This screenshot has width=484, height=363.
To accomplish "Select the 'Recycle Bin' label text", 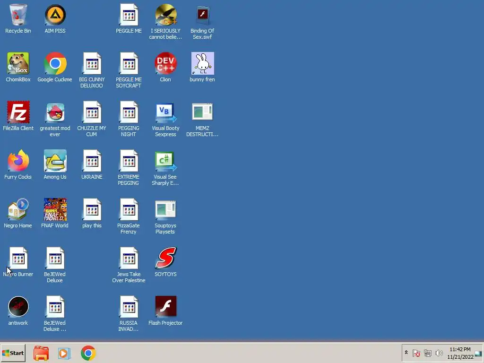I will pyautogui.click(x=18, y=31).
